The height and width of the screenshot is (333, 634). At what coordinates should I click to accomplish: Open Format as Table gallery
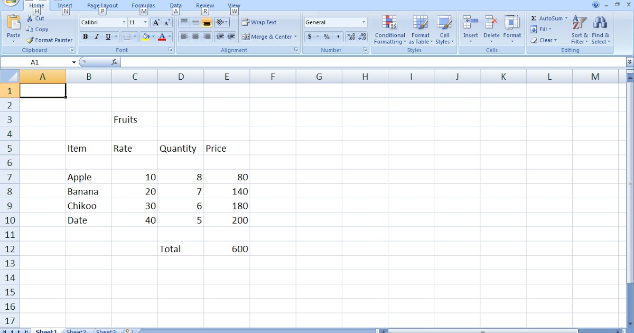[421, 30]
